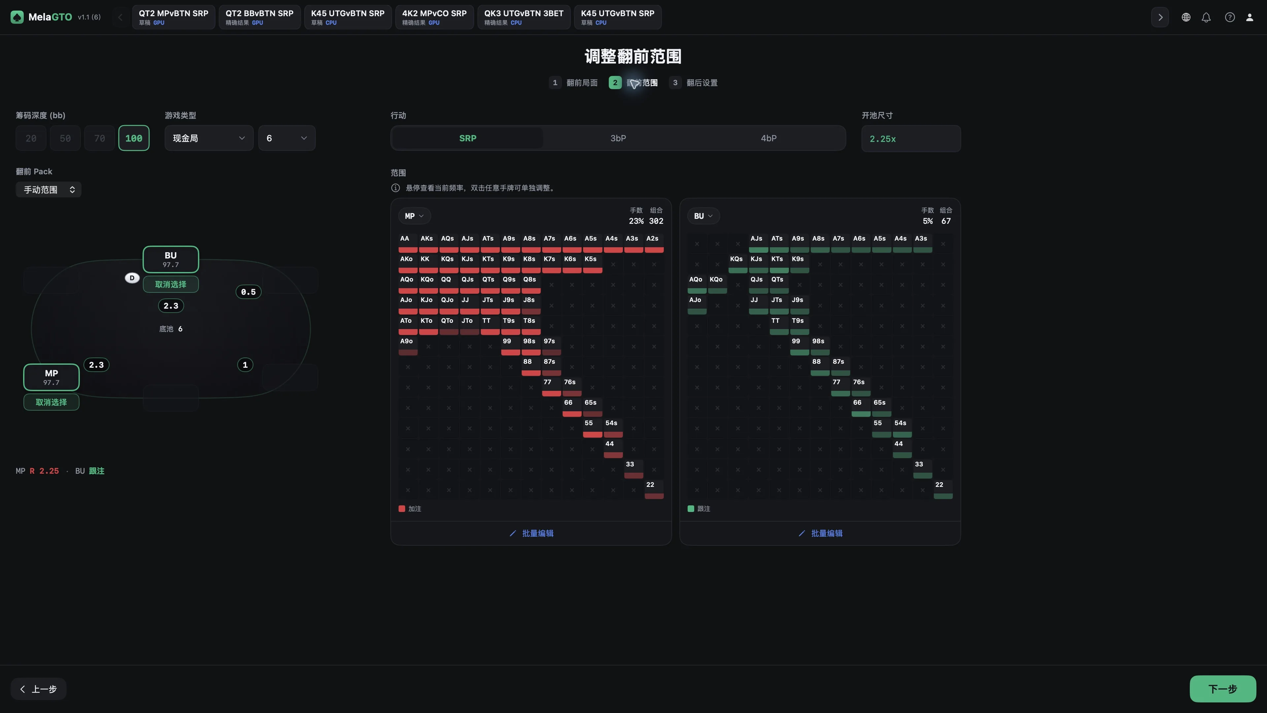Open the 手动范围 preflop pack selector
Image resolution: width=1267 pixels, height=713 pixels.
49,189
